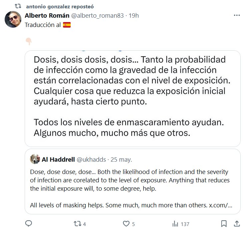Click the repost icon beside antonio gonzalez
Image resolution: width=244 pixels, height=230 pixels.
(x=19, y=6)
